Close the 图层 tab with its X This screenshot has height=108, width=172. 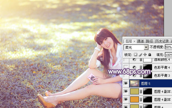pyautogui.click(x=134, y=42)
